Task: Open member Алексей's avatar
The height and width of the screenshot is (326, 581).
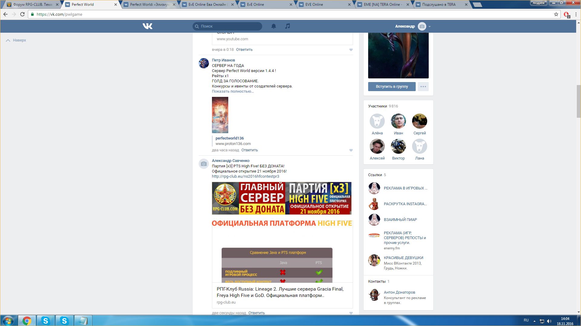Action: click(x=377, y=146)
